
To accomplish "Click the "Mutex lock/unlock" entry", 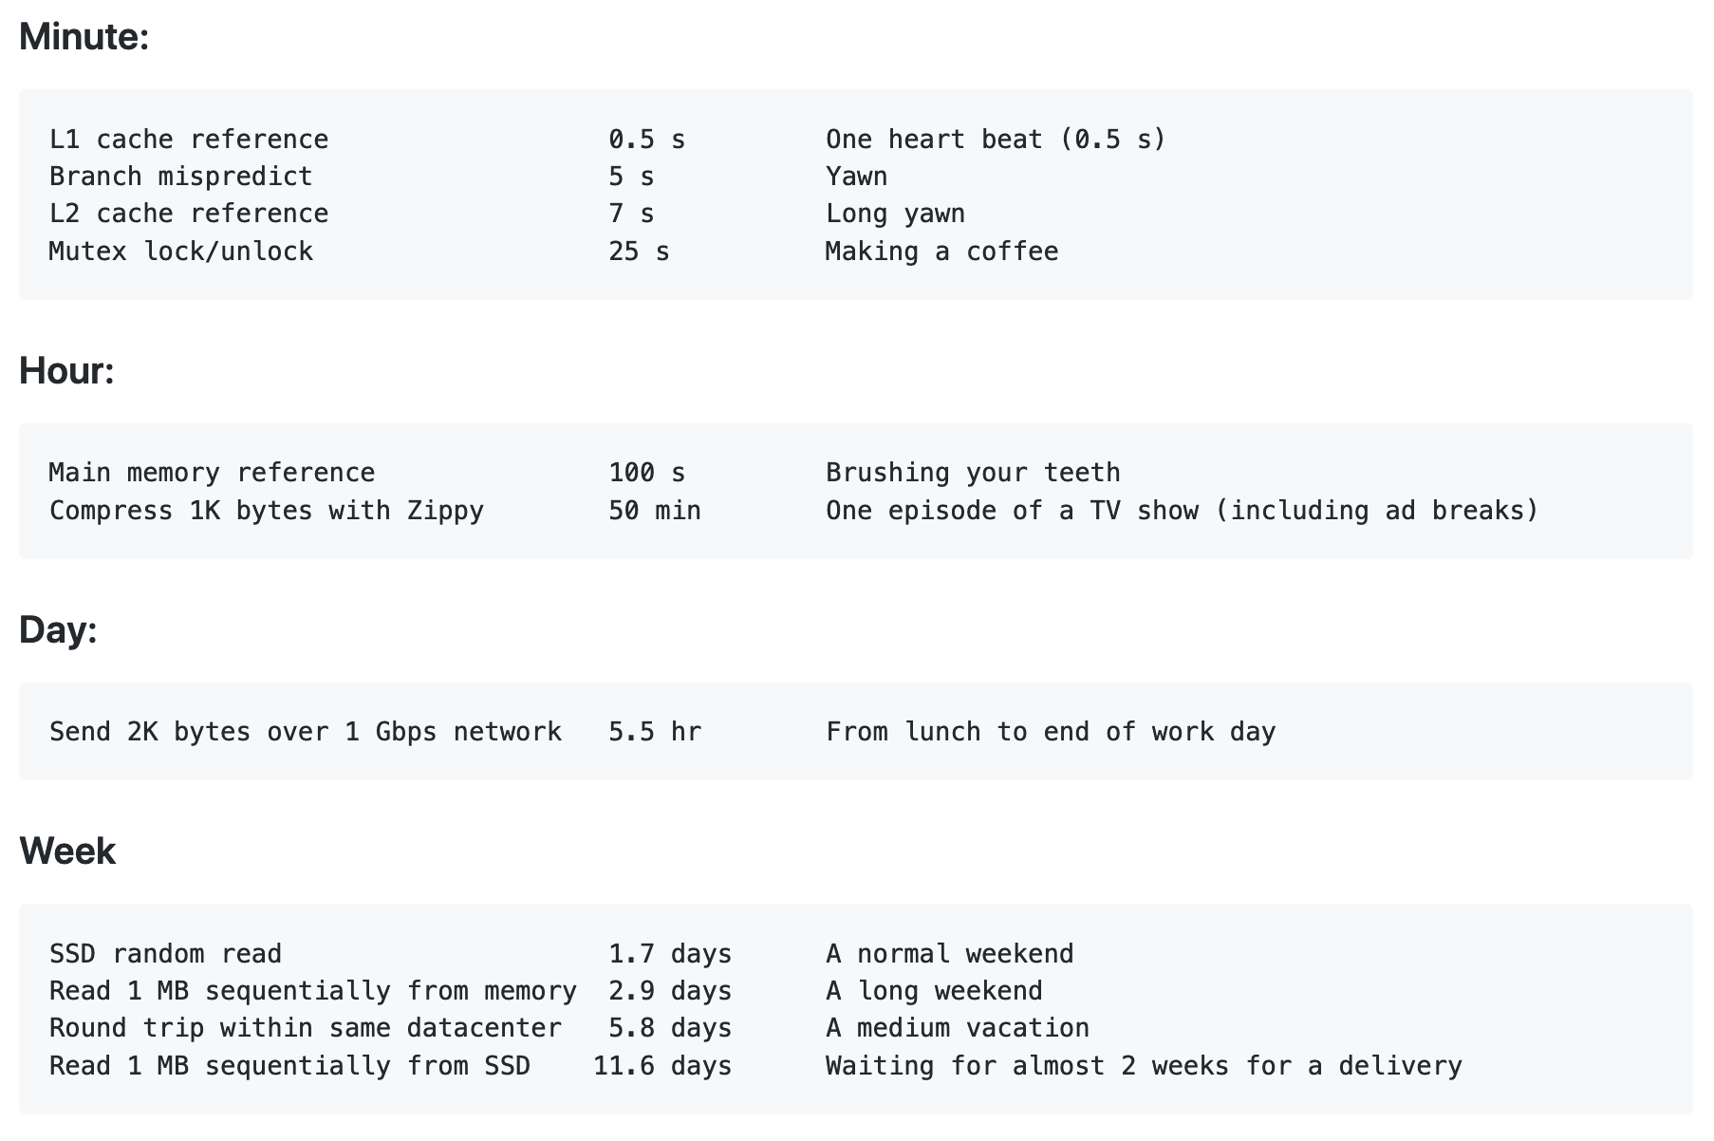I will 180,252.
